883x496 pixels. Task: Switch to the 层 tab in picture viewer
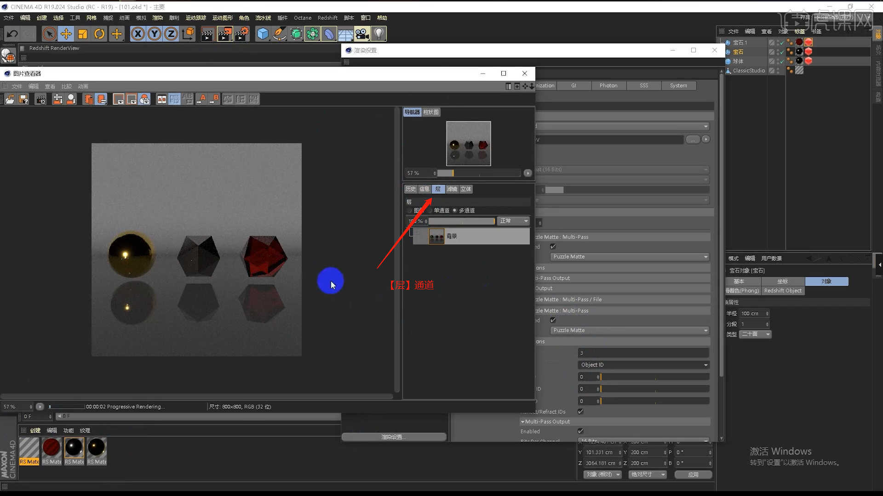pos(438,189)
